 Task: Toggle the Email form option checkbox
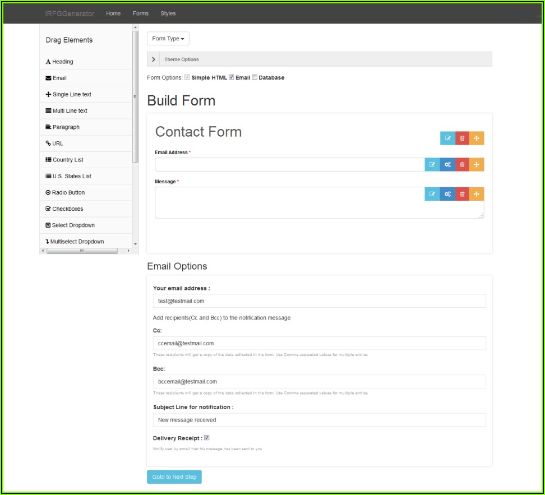[x=232, y=77]
